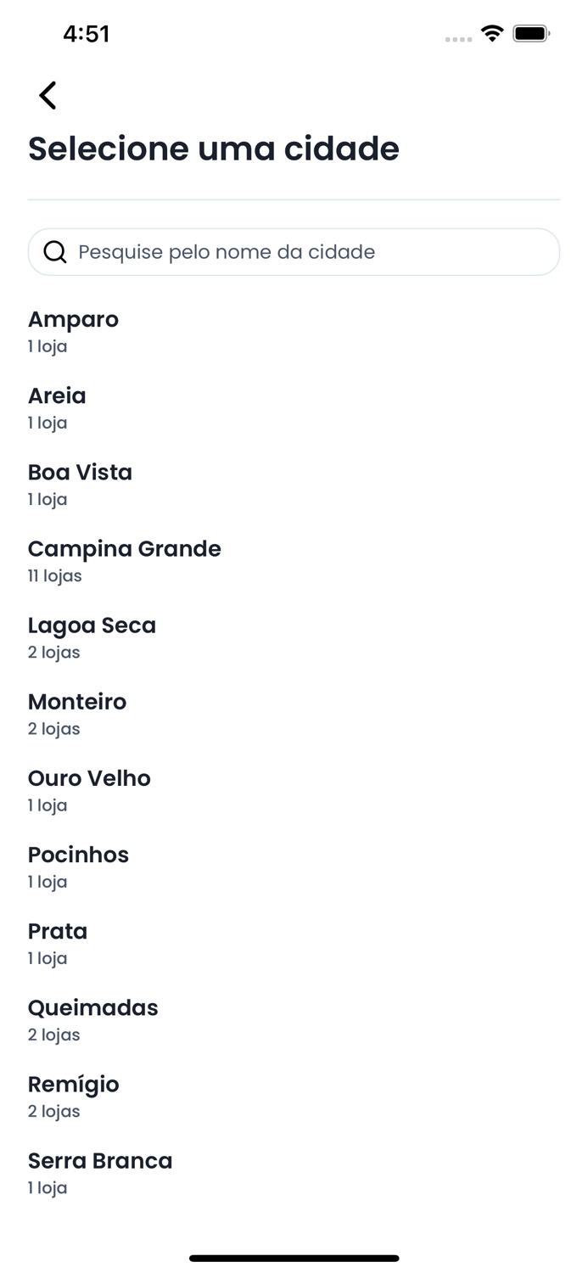Tap the Wi-Fi indicator in status bar

pyautogui.click(x=492, y=34)
